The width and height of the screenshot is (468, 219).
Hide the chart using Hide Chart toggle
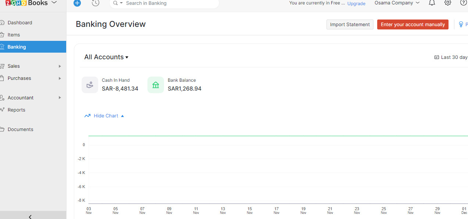click(x=106, y=116)
